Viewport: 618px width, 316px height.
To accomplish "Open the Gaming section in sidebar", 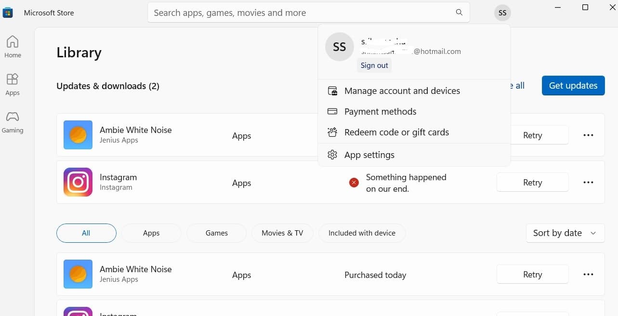I will (13, 122).
